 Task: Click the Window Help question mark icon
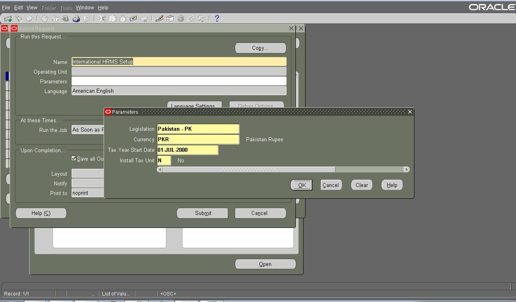pos(216,18)
